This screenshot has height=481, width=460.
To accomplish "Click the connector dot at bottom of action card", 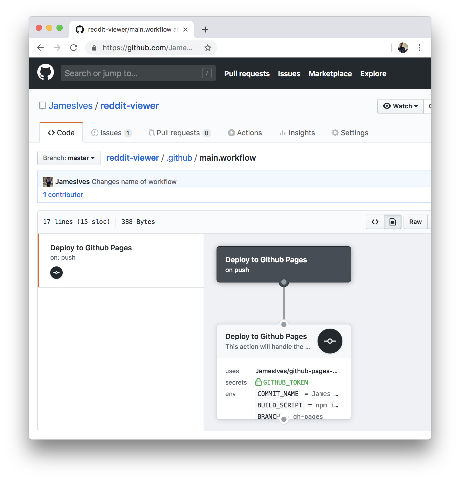I will click(x=284, y=419).
